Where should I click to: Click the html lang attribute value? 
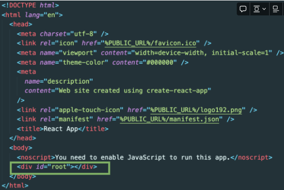[x=51, y=15]
